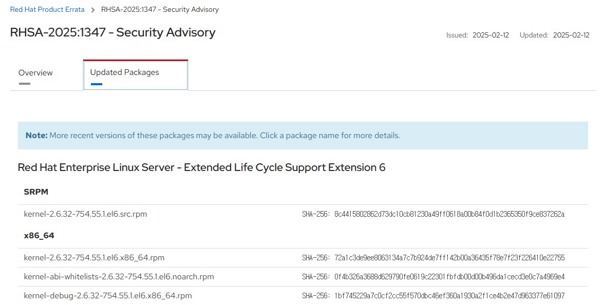603x305 pixels.
Task: Click the SHA-256 hash starting with 8c4415802862
Action: (449, 214)
